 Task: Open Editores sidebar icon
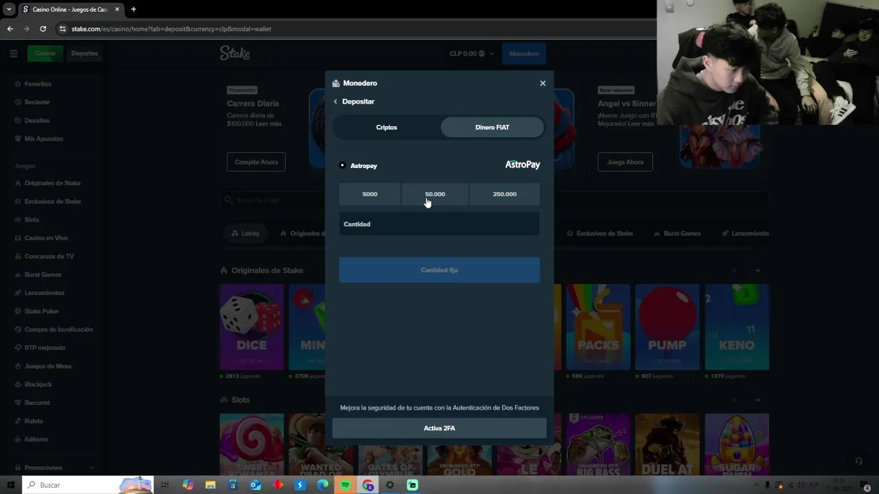(18, 439)
